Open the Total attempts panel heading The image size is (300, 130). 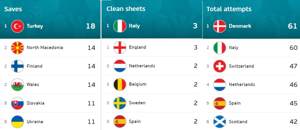point(229,9)
